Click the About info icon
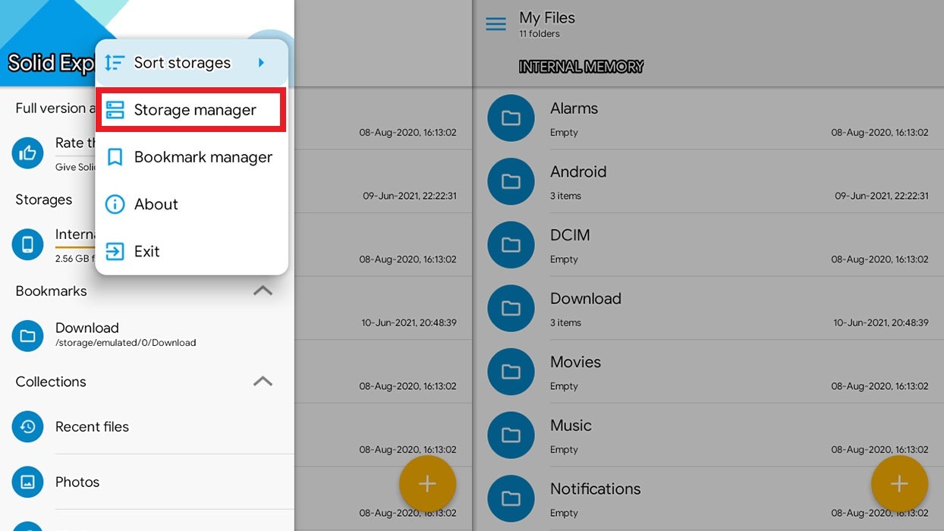Screen dimensions: 944x531 (115, 204)
